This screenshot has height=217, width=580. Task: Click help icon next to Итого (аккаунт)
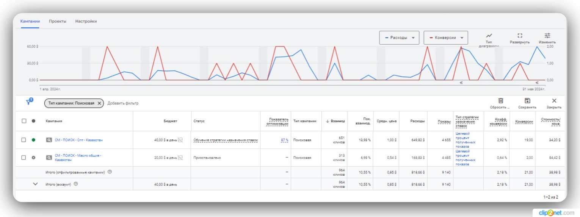pyautogui.click(x=76, y=184)
